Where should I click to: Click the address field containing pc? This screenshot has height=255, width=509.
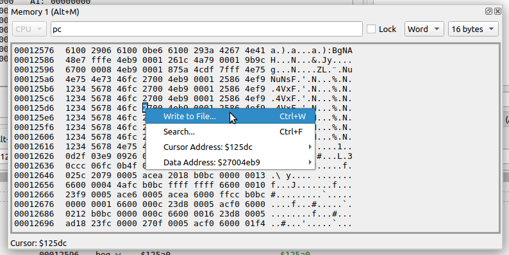pos(206,29)
